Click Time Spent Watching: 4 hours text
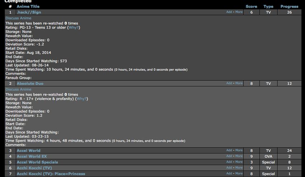Viewport: 305px width, 177px height. 95,141
